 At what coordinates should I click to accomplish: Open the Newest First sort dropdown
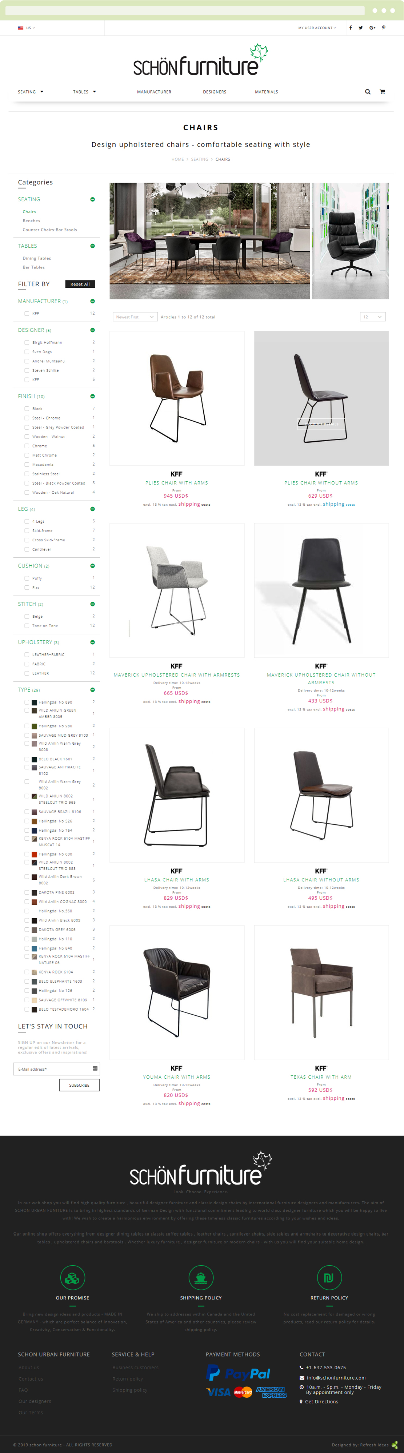(135, 317)
